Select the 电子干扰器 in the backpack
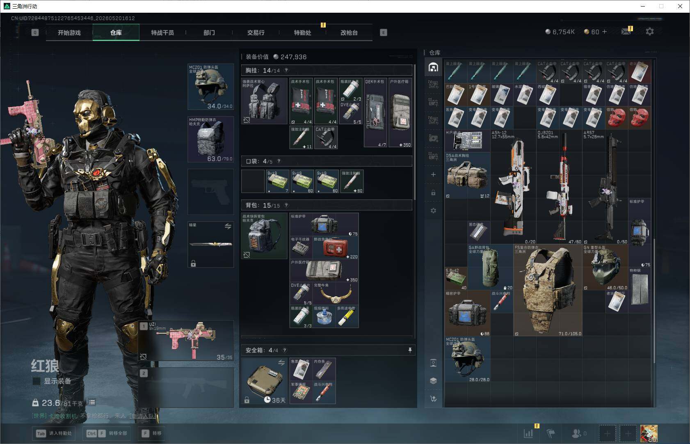 click(301, 247)
